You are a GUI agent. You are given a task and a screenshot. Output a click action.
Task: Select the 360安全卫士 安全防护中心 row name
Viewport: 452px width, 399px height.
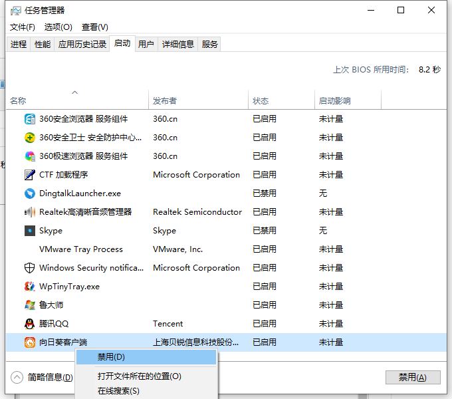[x=90, y=138]
